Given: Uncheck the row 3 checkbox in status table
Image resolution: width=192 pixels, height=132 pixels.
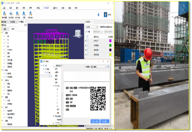Looking at the screenshot, I should tap(87, 50).
